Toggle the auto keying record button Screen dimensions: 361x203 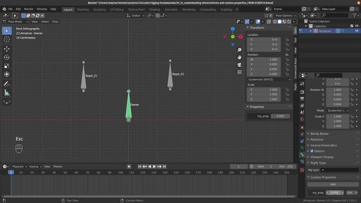(129, 166)
